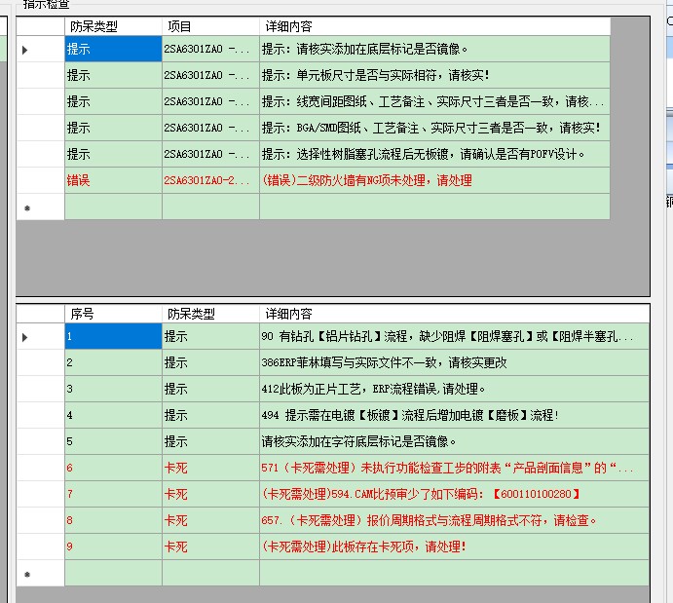This screenshot has width=673, height=603.
Task: Select the row about BGA/SMD图纸
Action: coord(434,128)
